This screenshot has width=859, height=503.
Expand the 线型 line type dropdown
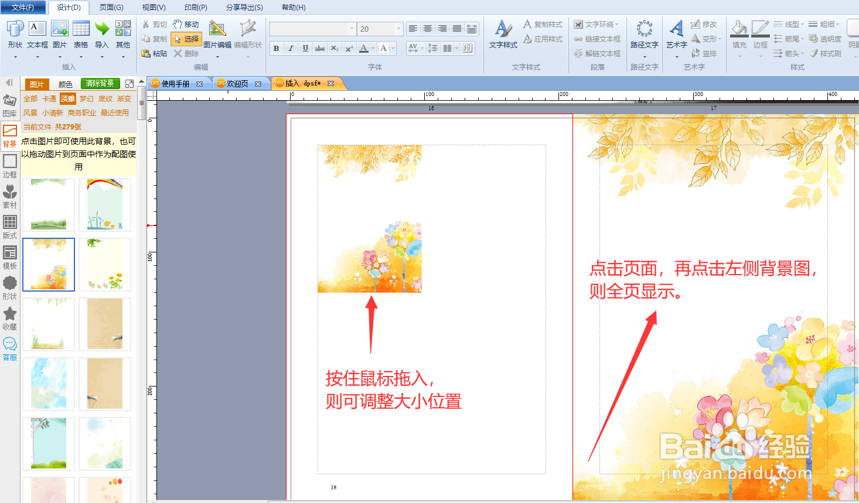pos(802,25)
